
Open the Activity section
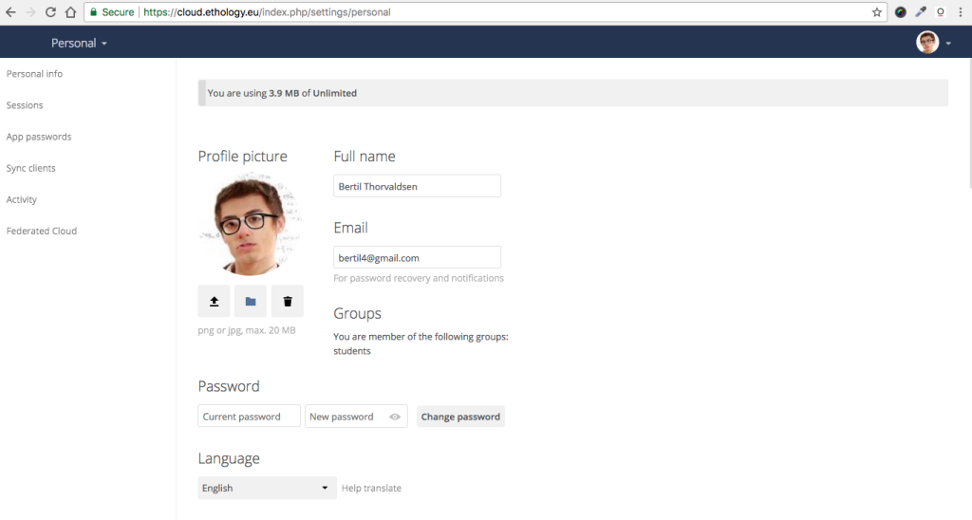[x=22, y=199]
